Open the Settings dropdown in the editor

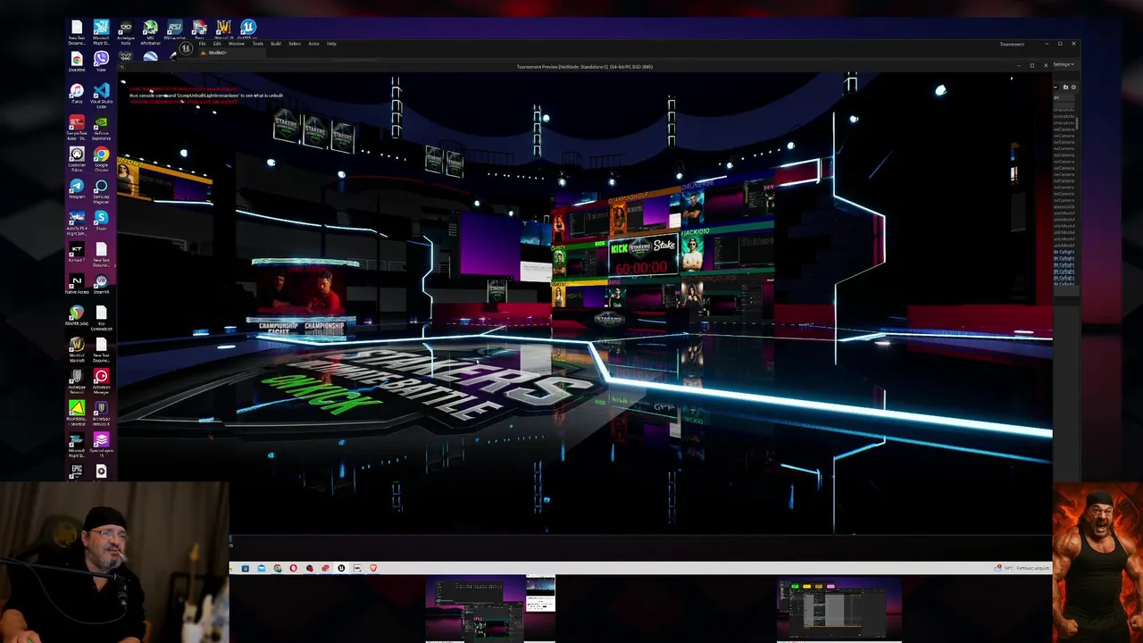[1063, 64]
